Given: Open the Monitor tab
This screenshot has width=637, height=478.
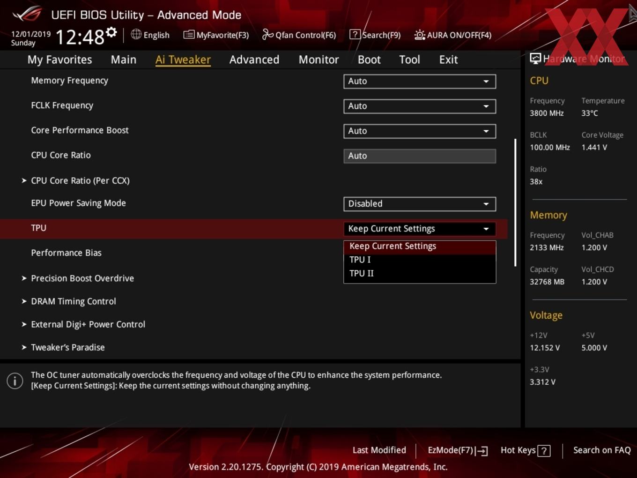Looking at the screenshot, I should (x=318, y=60).
